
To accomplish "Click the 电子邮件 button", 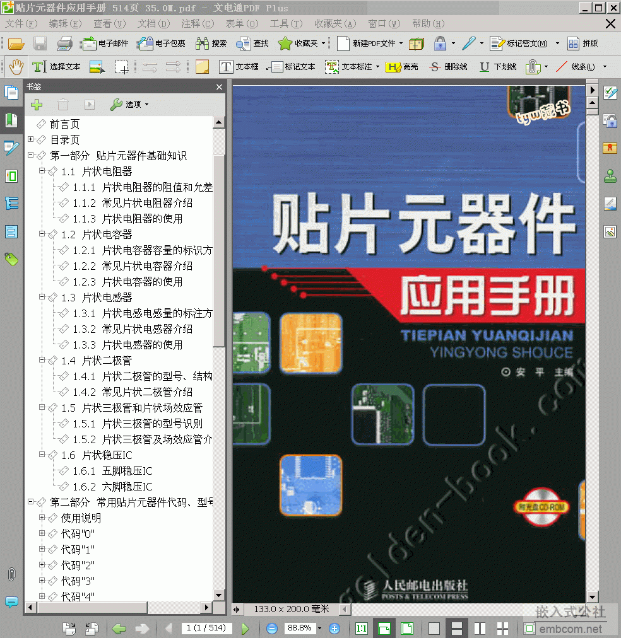I will point(105,43).
